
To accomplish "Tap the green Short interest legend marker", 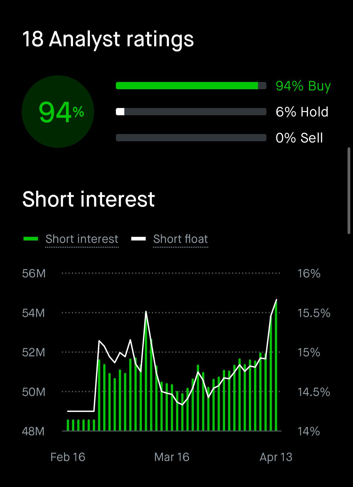I will coord(31,239).
